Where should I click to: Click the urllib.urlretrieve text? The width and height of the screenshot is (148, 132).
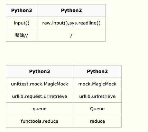(97, 97)
